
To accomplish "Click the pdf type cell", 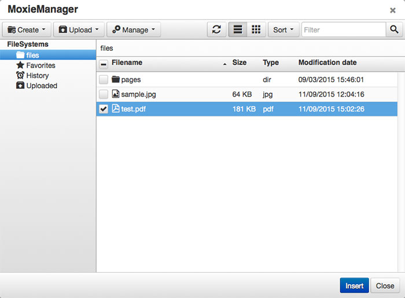I will [x=268, y=109].
